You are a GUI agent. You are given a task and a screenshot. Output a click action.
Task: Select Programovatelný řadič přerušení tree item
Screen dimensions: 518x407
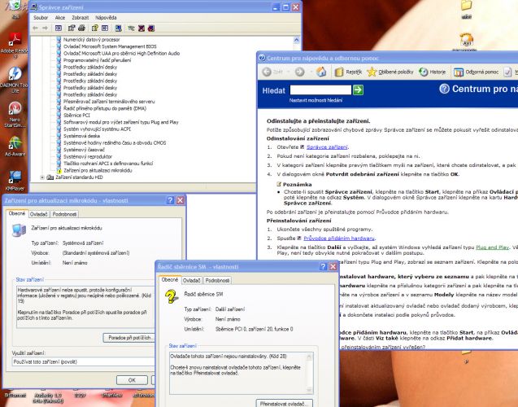[97, 60]
